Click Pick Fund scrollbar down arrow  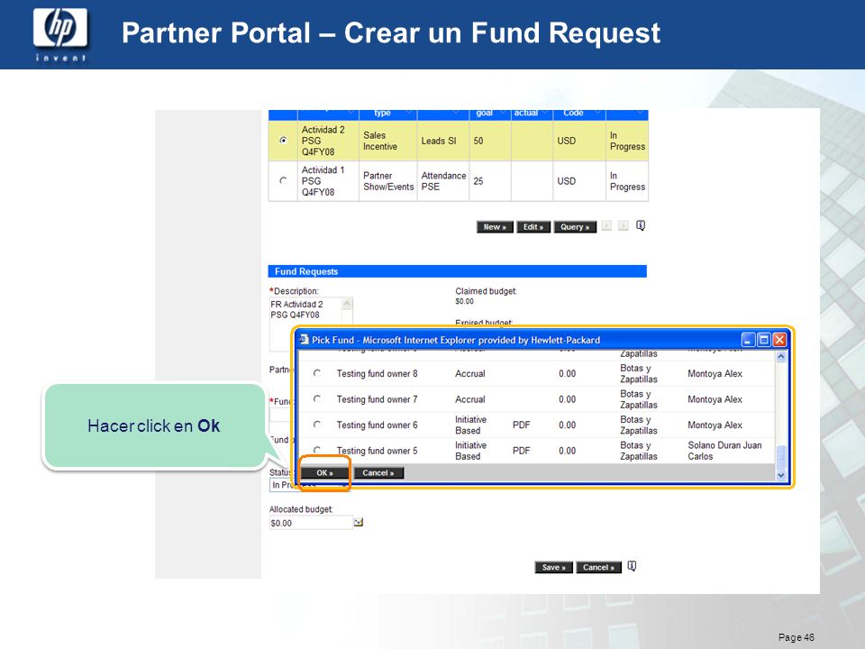point(780,475)
